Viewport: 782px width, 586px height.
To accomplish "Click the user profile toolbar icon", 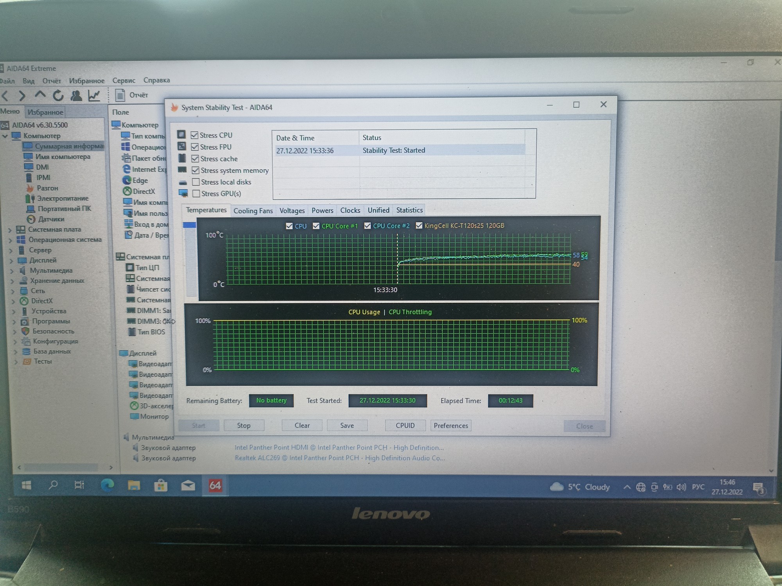I will coord(76,95).
